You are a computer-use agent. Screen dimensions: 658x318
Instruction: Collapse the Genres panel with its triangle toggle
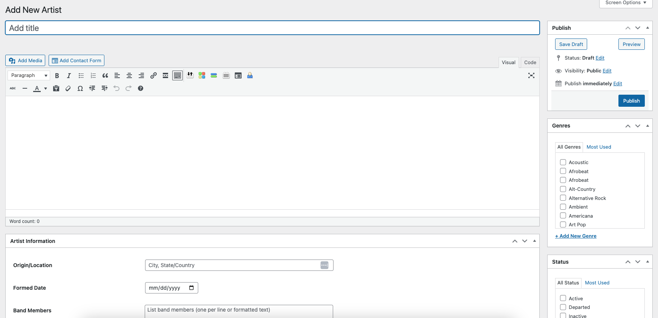click(647, 126)
